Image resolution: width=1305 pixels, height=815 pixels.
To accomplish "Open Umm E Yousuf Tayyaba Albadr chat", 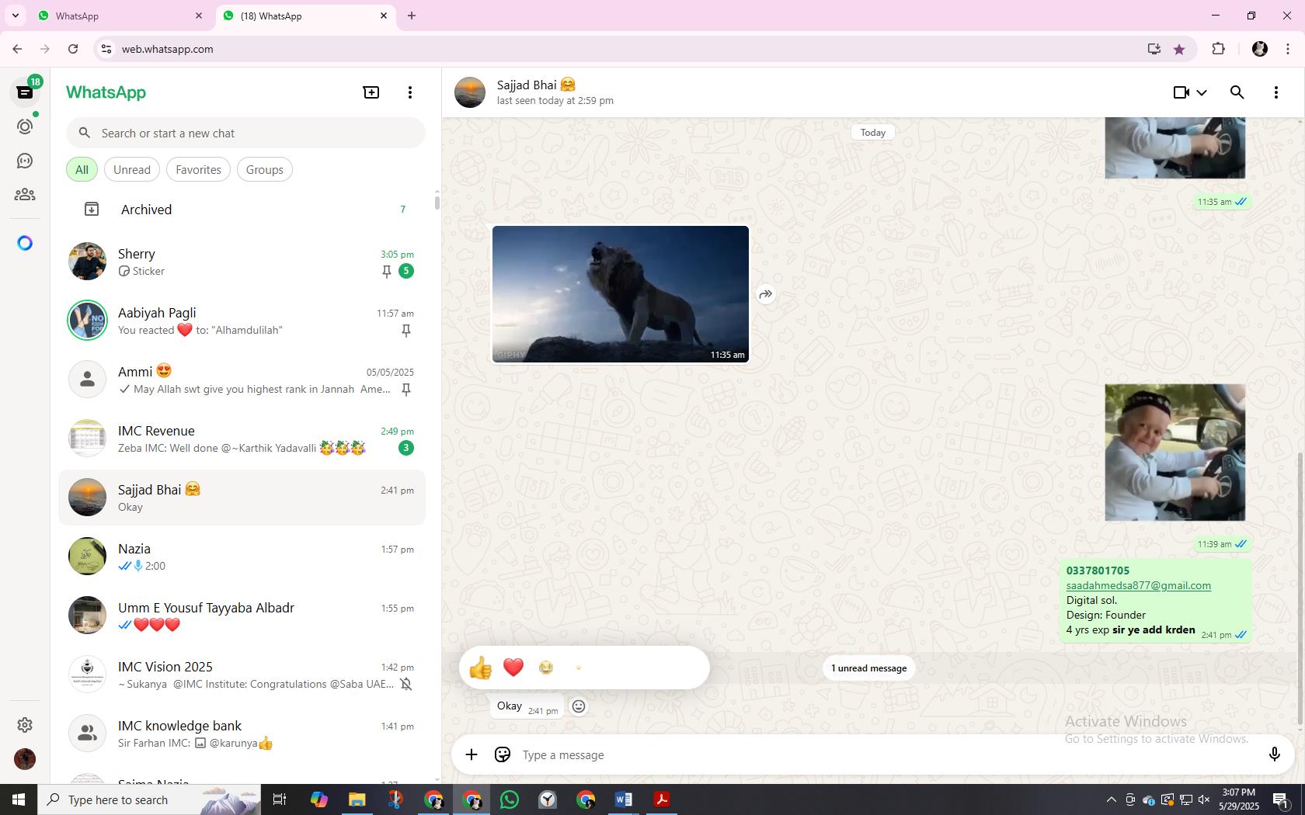I will [242, 616].
